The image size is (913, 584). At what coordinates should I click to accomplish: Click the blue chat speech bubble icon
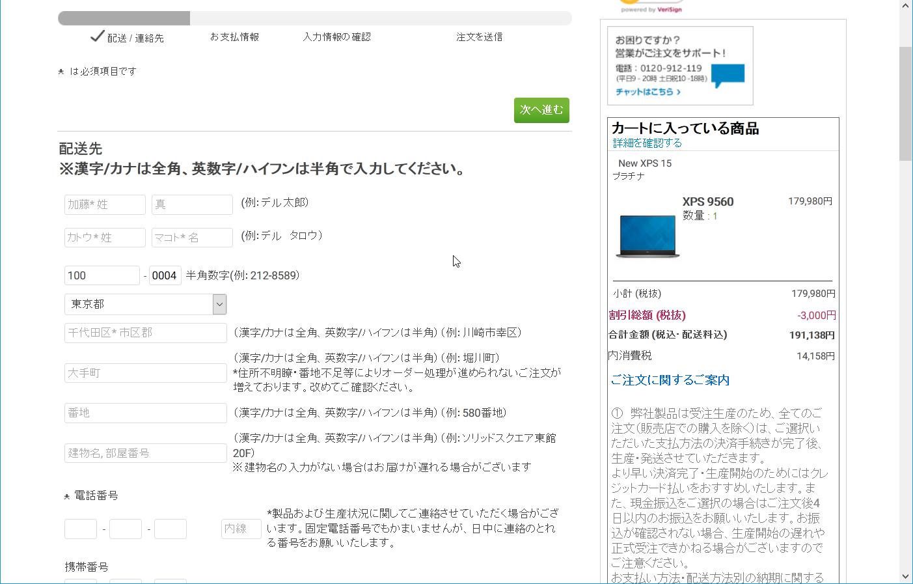pyautogui.click(x=728, y=76)
